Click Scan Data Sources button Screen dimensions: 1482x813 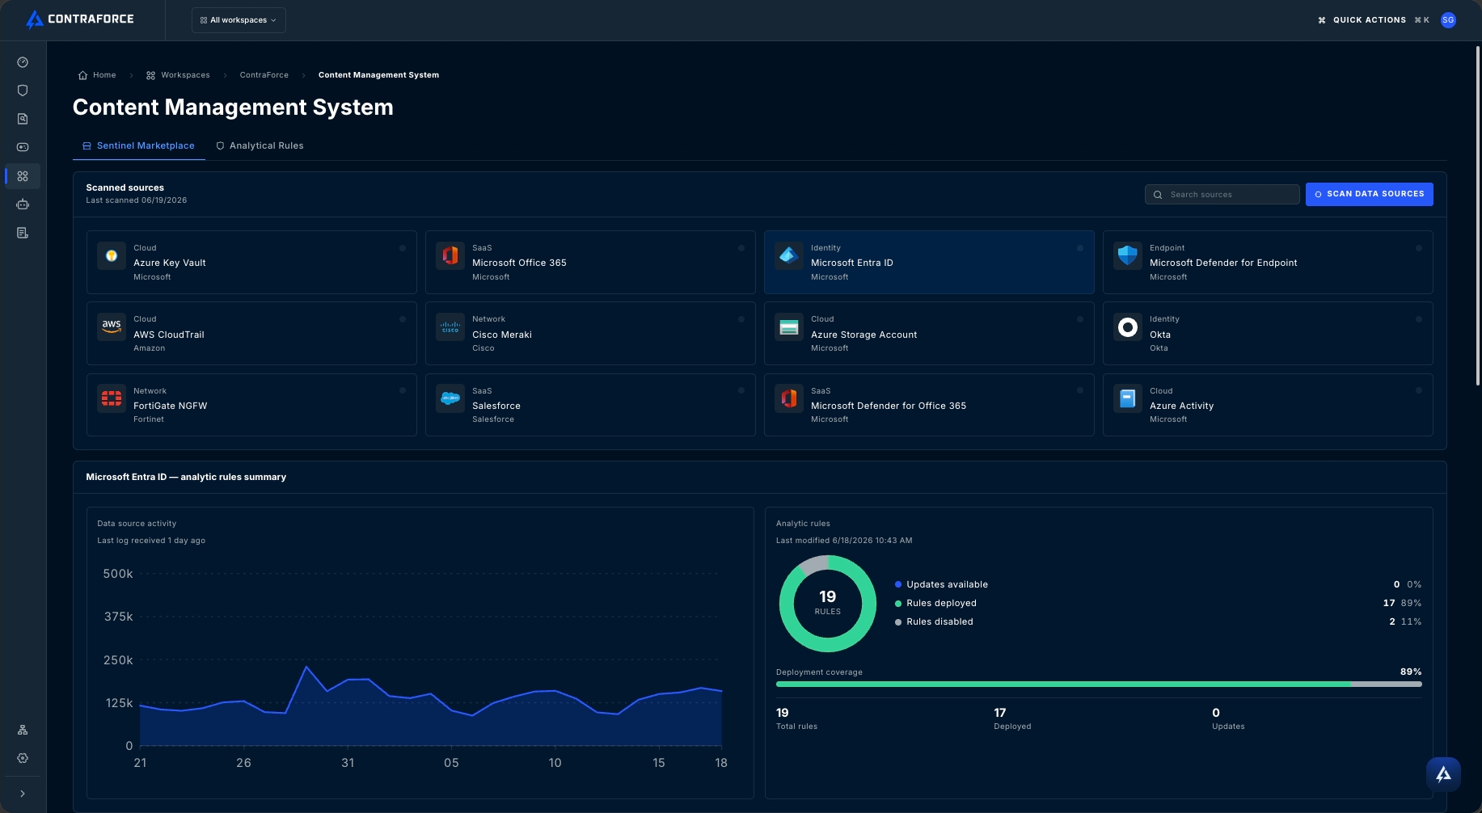(1369, 194)
